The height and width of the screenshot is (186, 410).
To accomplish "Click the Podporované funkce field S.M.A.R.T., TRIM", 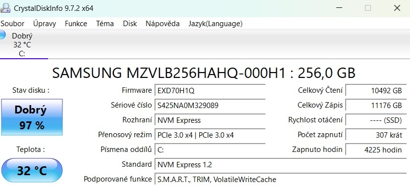I will [x=281, y=179].
